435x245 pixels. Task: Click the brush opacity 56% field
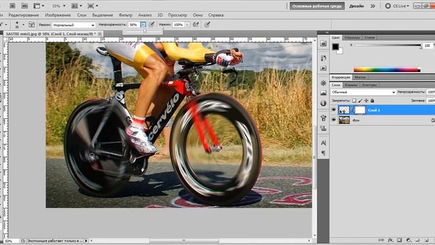click(x=135, y=24)
